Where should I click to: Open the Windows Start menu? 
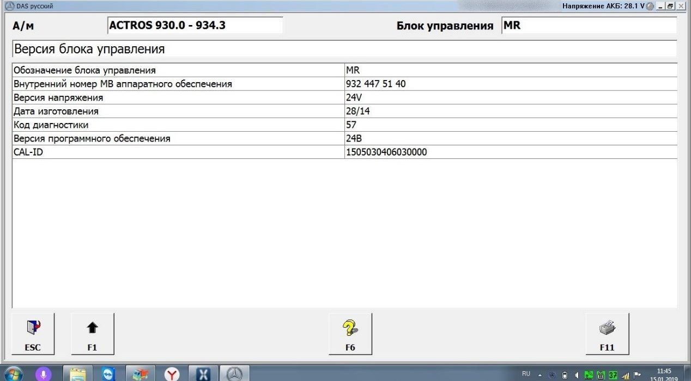click(13, 374)
